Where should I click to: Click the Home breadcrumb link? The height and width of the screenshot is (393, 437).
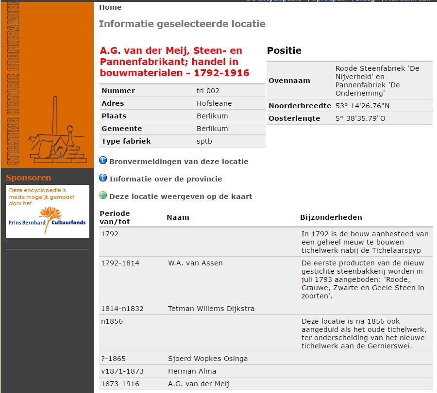click(x=110, y=7)
